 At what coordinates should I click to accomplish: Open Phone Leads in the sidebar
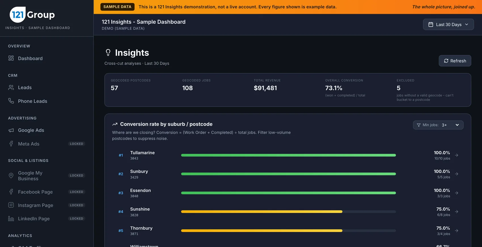47,101
